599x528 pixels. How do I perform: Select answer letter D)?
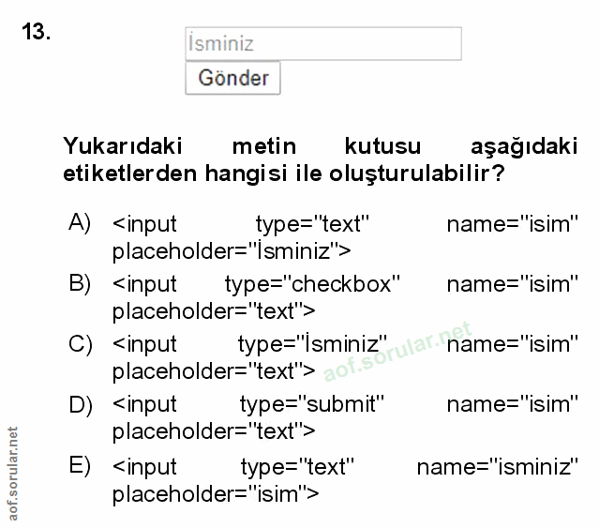point(81,404)
